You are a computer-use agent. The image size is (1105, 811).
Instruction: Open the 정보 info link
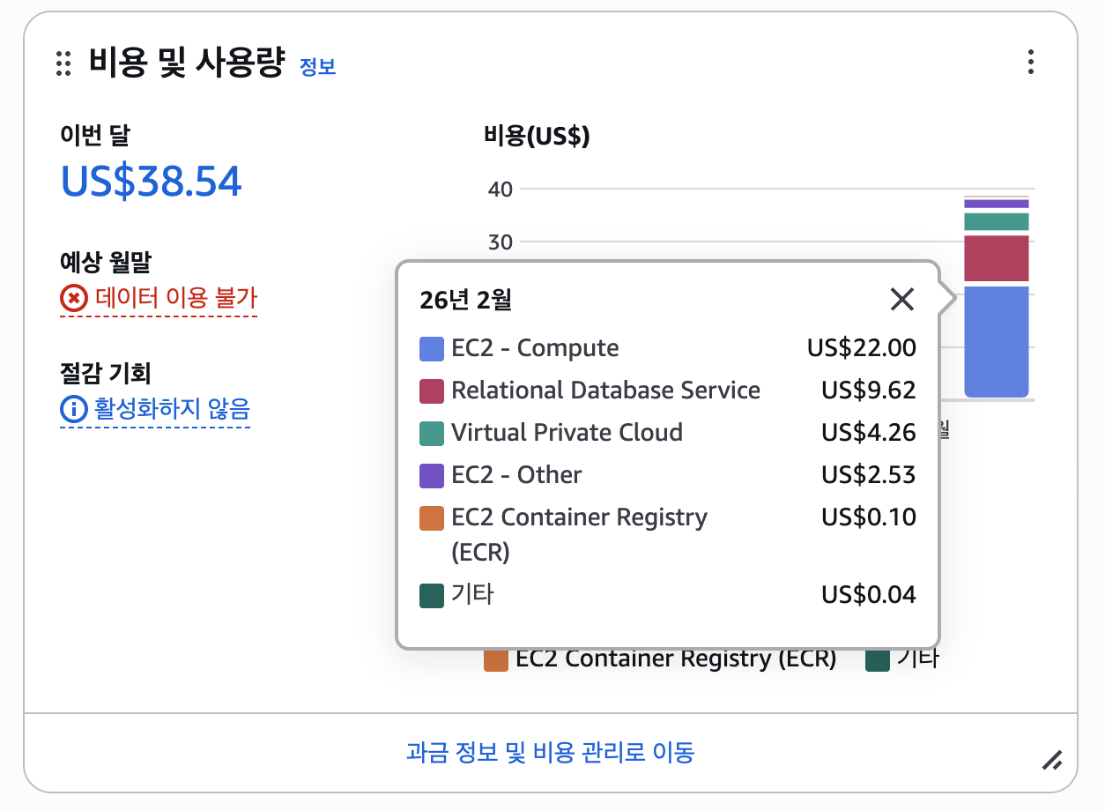pos(317,66)
